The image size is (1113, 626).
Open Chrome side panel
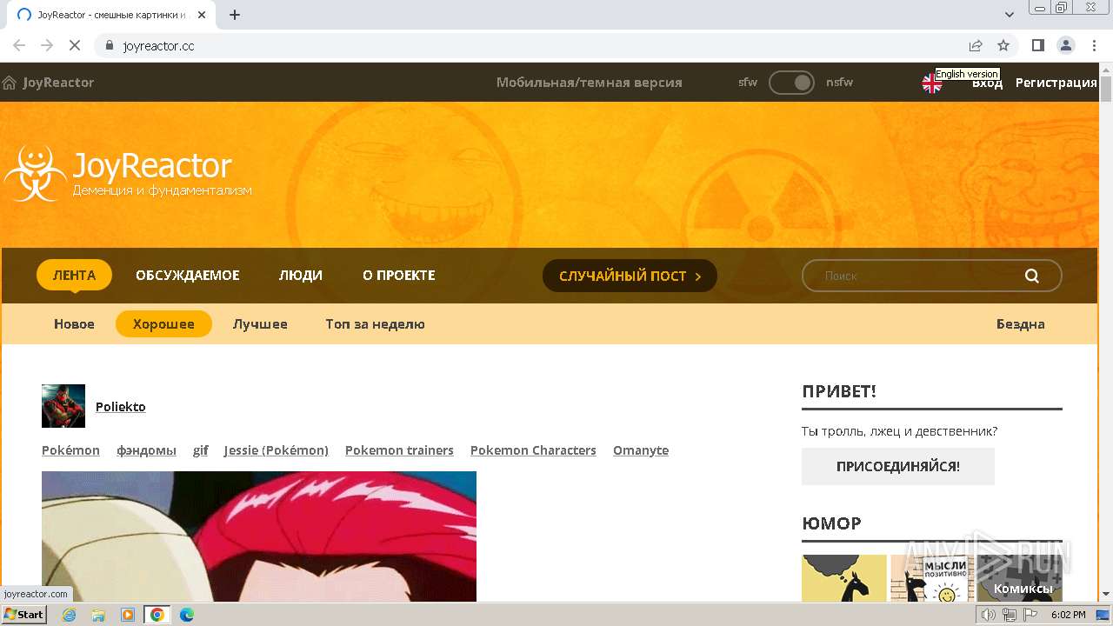click(x=1038, y=45)
